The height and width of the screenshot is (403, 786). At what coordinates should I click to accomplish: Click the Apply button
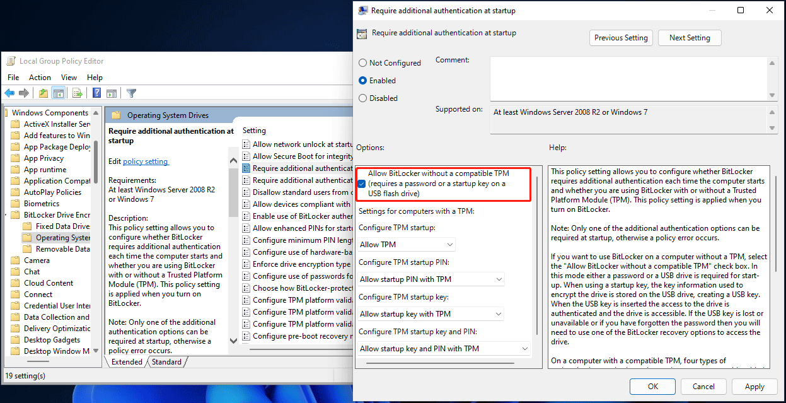[754, 387]
